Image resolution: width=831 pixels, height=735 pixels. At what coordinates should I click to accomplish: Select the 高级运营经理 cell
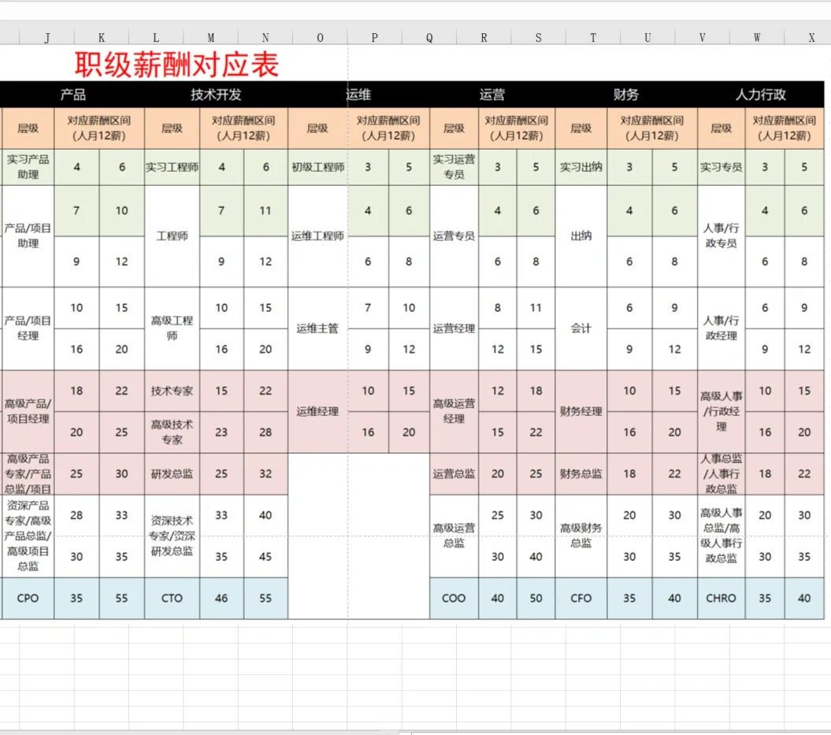click(453, 410)
